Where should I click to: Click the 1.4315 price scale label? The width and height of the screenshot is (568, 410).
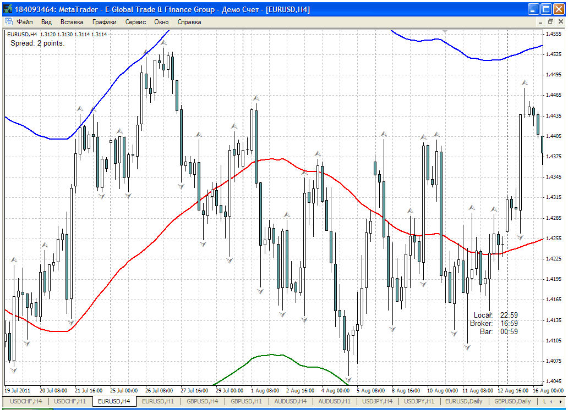(554, 197)
